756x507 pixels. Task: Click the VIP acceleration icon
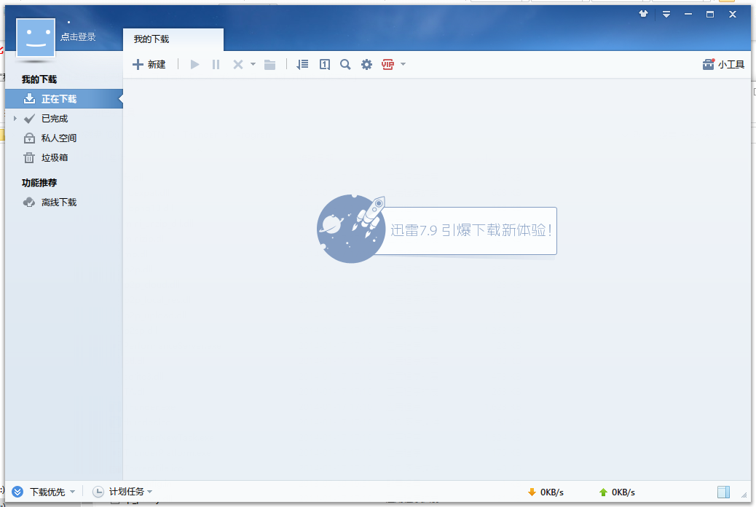pyautogui.click(x=389, y=64)
